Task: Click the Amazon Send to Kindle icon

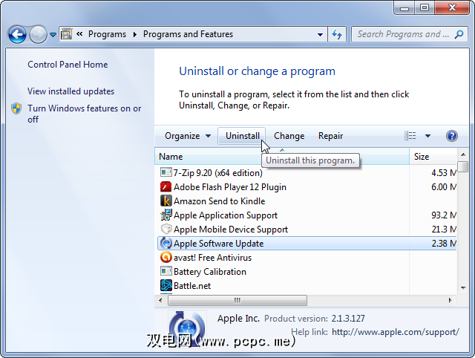Action: coord(166,201)
